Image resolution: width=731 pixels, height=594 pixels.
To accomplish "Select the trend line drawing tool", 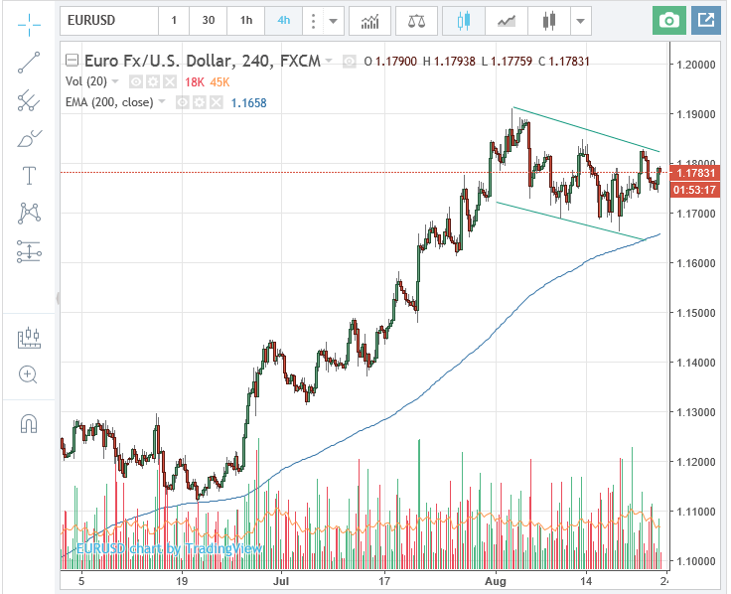I will [29, 63].
